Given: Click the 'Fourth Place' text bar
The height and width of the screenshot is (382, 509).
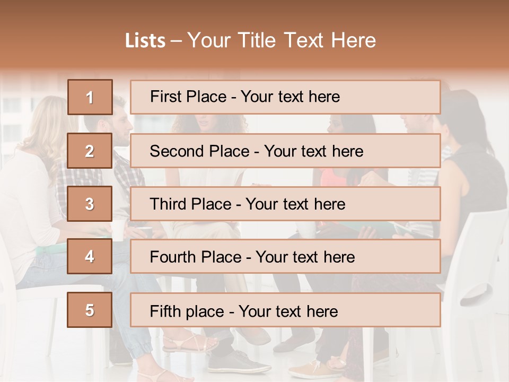Looking at the screenshot, I should (285, 257).
